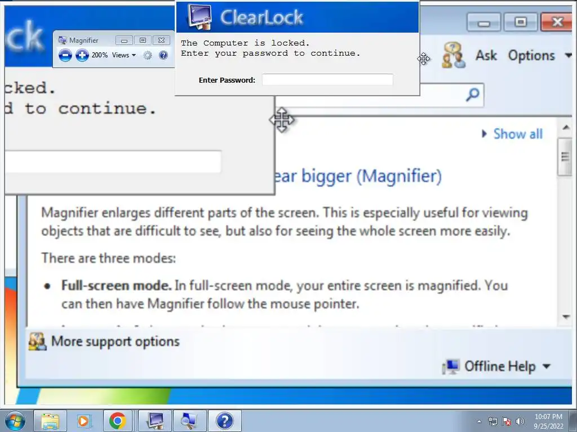Click the Magnifier title bar app icon
The image size is (577, 432).
point(62,40)
